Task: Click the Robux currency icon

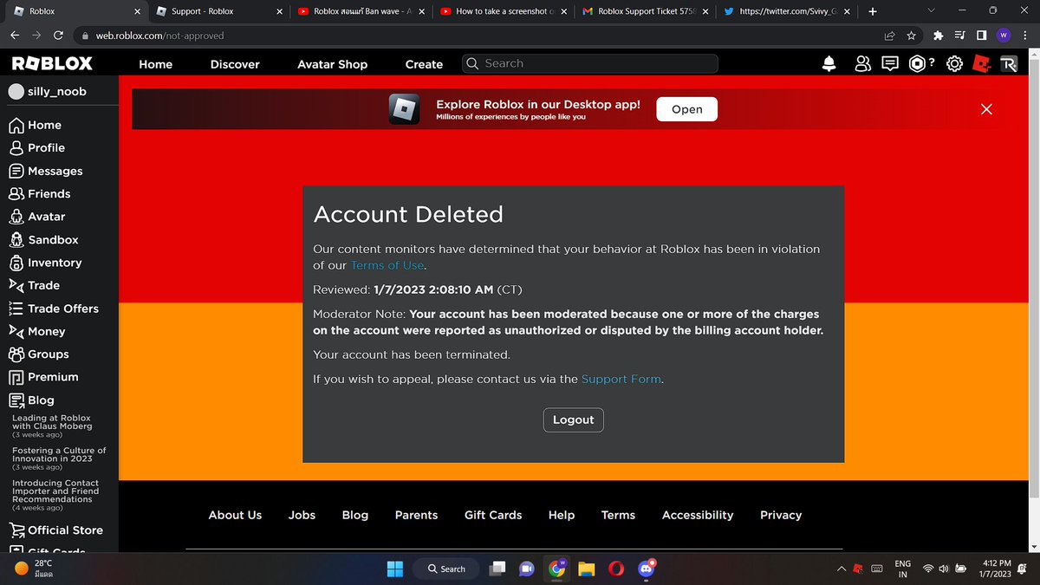Action: point(917,63)
